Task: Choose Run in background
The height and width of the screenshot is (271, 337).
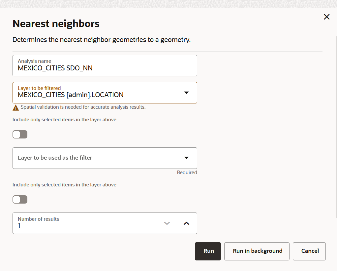Action: click(257, 251)
